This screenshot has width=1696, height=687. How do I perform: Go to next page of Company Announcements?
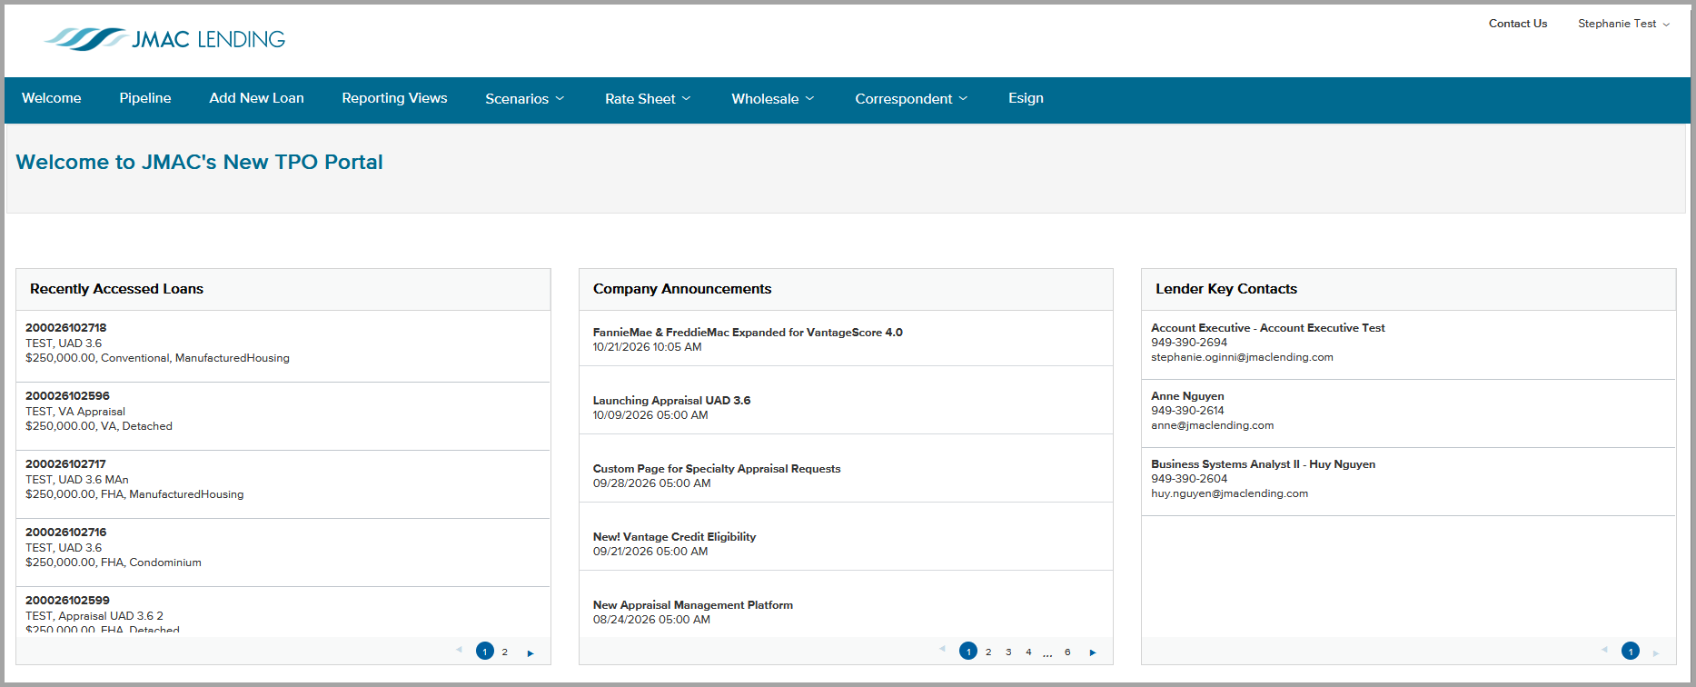pos(1093,652)
